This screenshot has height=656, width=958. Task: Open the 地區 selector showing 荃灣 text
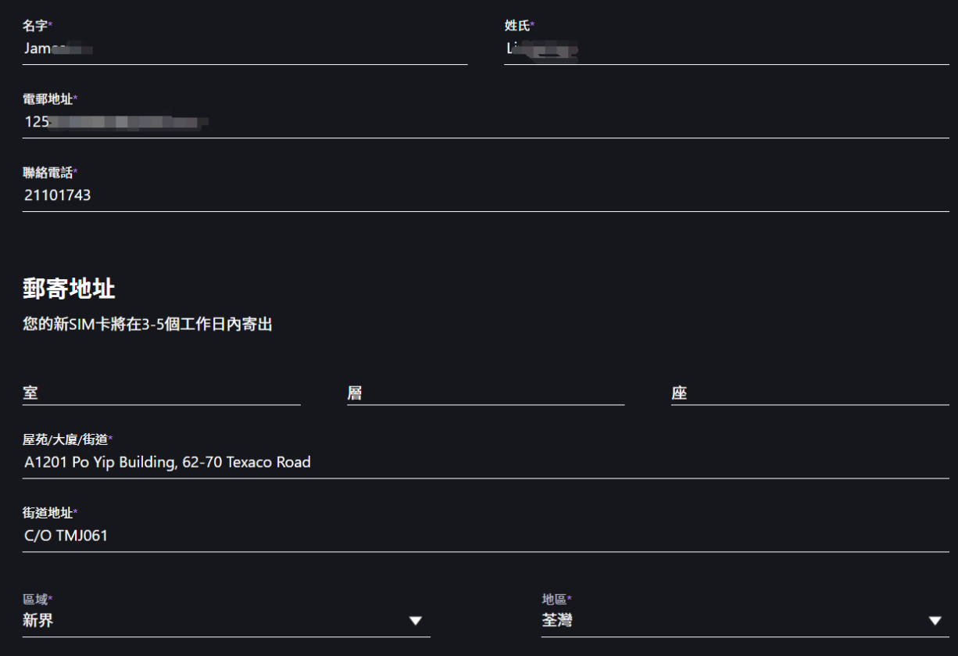coord(745,622)
